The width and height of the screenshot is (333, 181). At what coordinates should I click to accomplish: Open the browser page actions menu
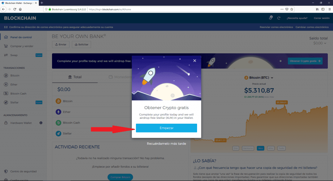click(x=282, y=9)
